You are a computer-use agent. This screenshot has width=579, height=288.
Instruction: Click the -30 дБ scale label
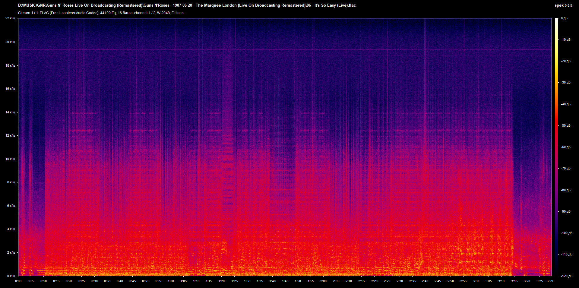565,82
